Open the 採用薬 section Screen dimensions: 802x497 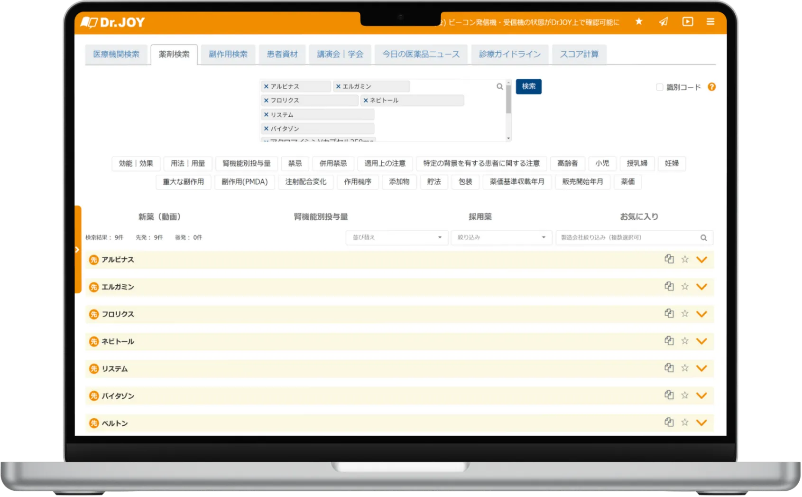[x=480, y=217]
